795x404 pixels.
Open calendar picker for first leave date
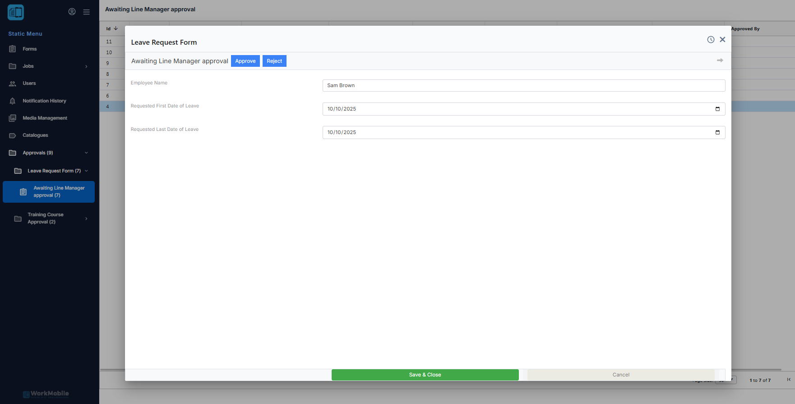pyautogui.click(x=717, y=109)
